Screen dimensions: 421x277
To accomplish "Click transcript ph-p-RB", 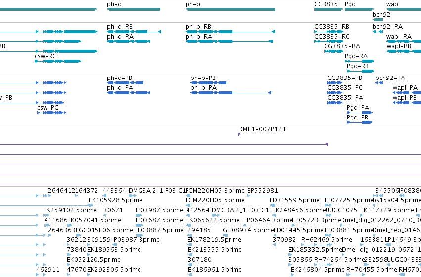I will (x=198, y=27).
